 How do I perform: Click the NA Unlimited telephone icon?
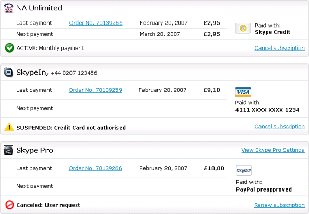click(9, 8)
